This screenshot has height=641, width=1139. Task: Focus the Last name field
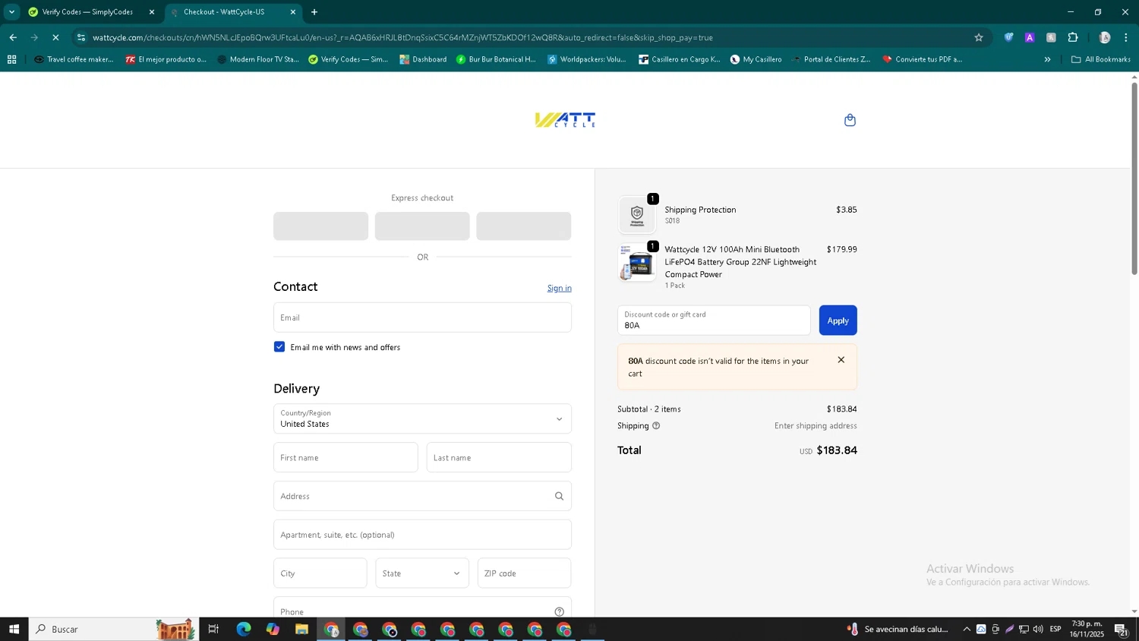(499, 458)
